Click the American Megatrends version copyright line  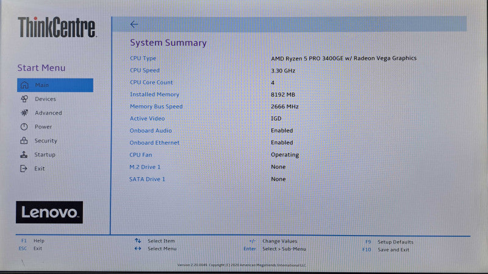(x=242, y=265)
